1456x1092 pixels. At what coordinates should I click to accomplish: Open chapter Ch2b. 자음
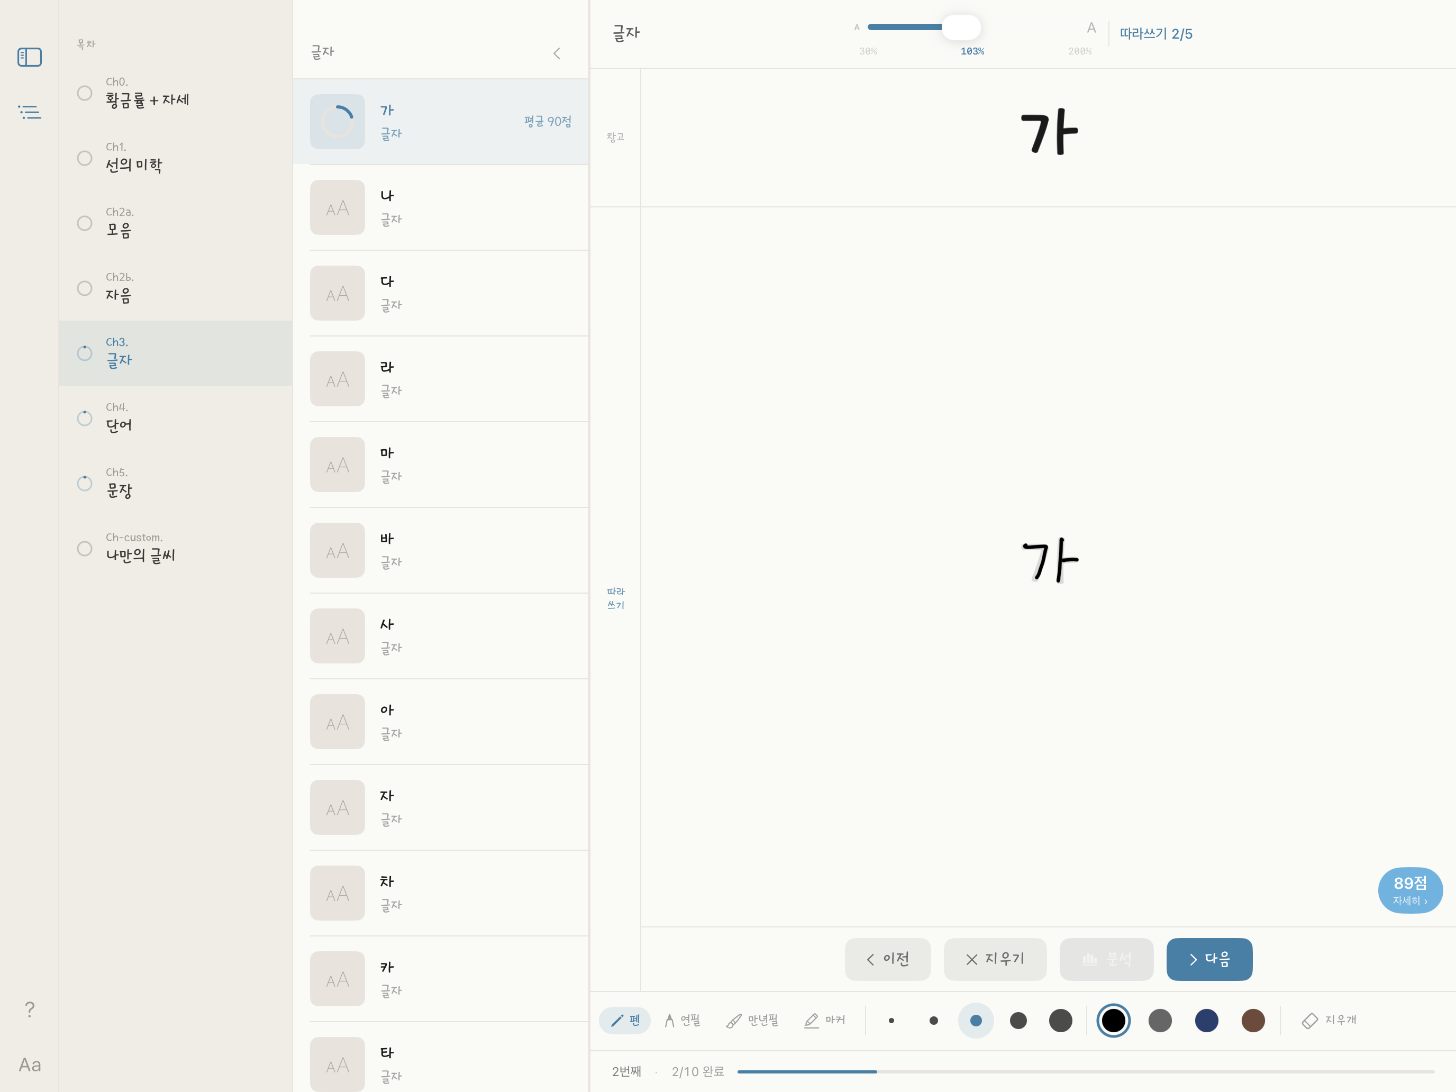176,288
